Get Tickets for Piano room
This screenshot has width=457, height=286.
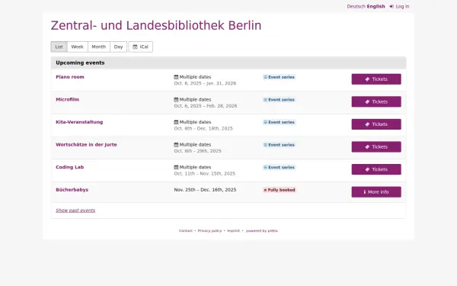[376, 79]
